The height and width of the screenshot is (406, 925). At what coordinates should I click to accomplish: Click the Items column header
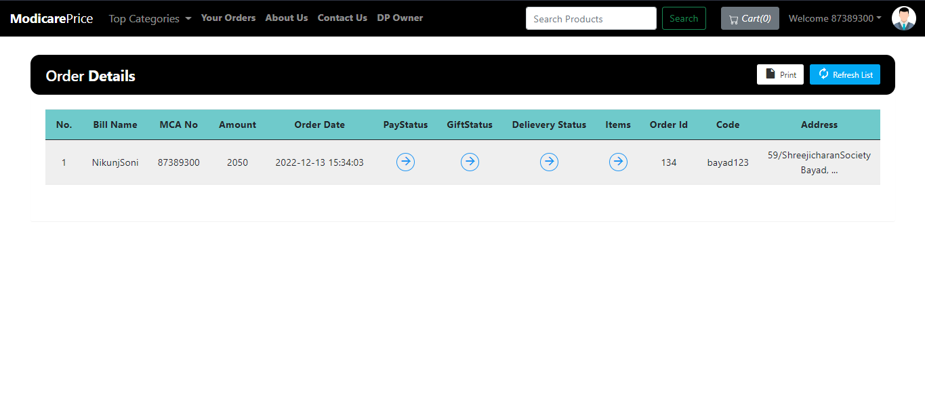pos(618,125)
